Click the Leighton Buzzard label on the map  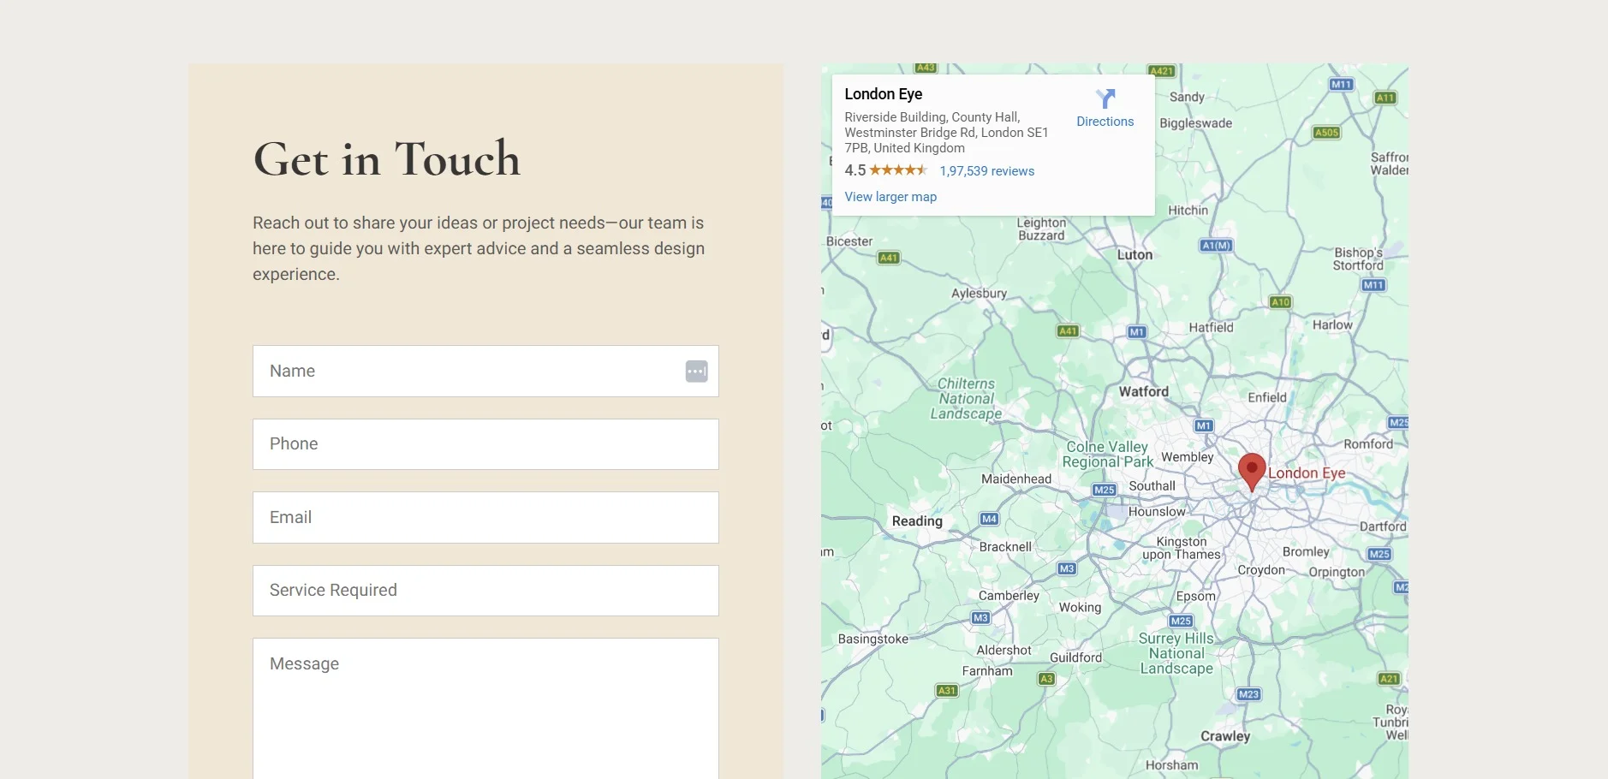click(1042, 229)
